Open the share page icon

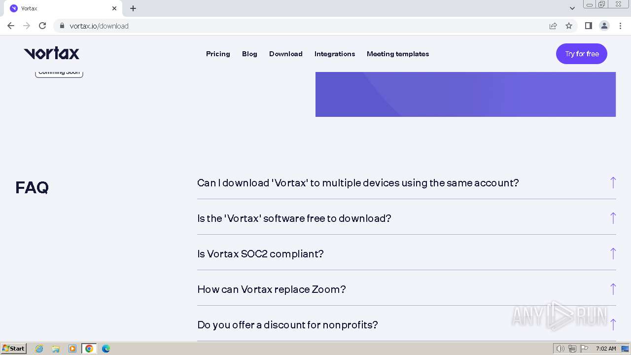coord(553,26)
